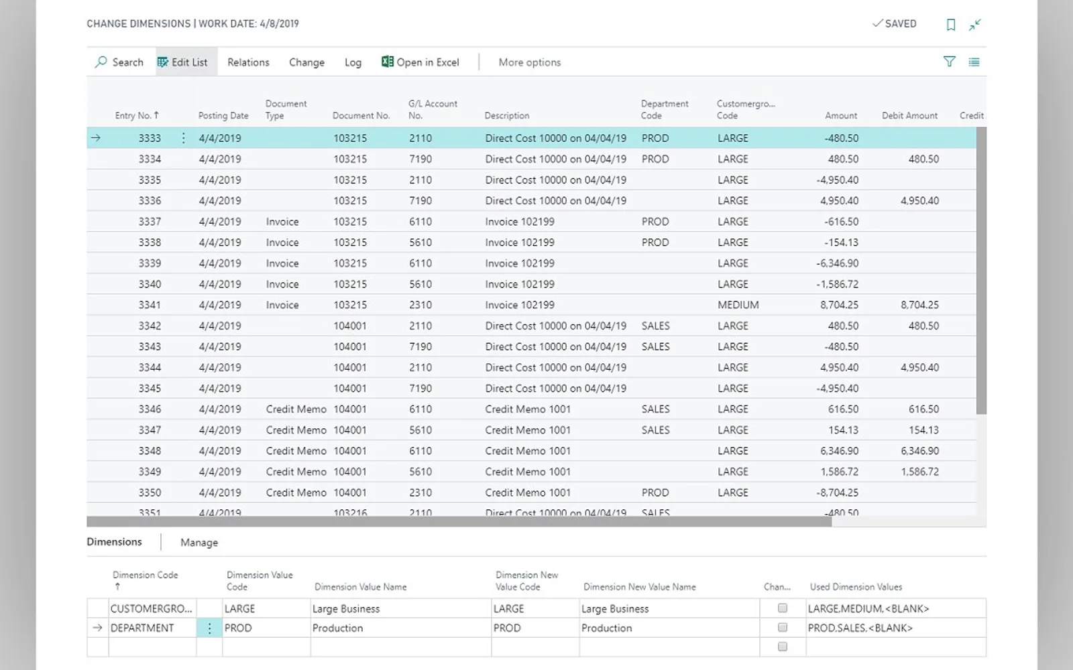Click the Document No. column header
This screenshot has width=1073, height=670.
pos(361,115)
